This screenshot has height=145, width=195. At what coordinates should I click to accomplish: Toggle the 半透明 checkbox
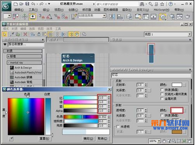pyautogui.click(x=118, y=126)
